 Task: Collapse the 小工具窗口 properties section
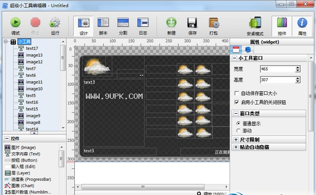point(234,58)
